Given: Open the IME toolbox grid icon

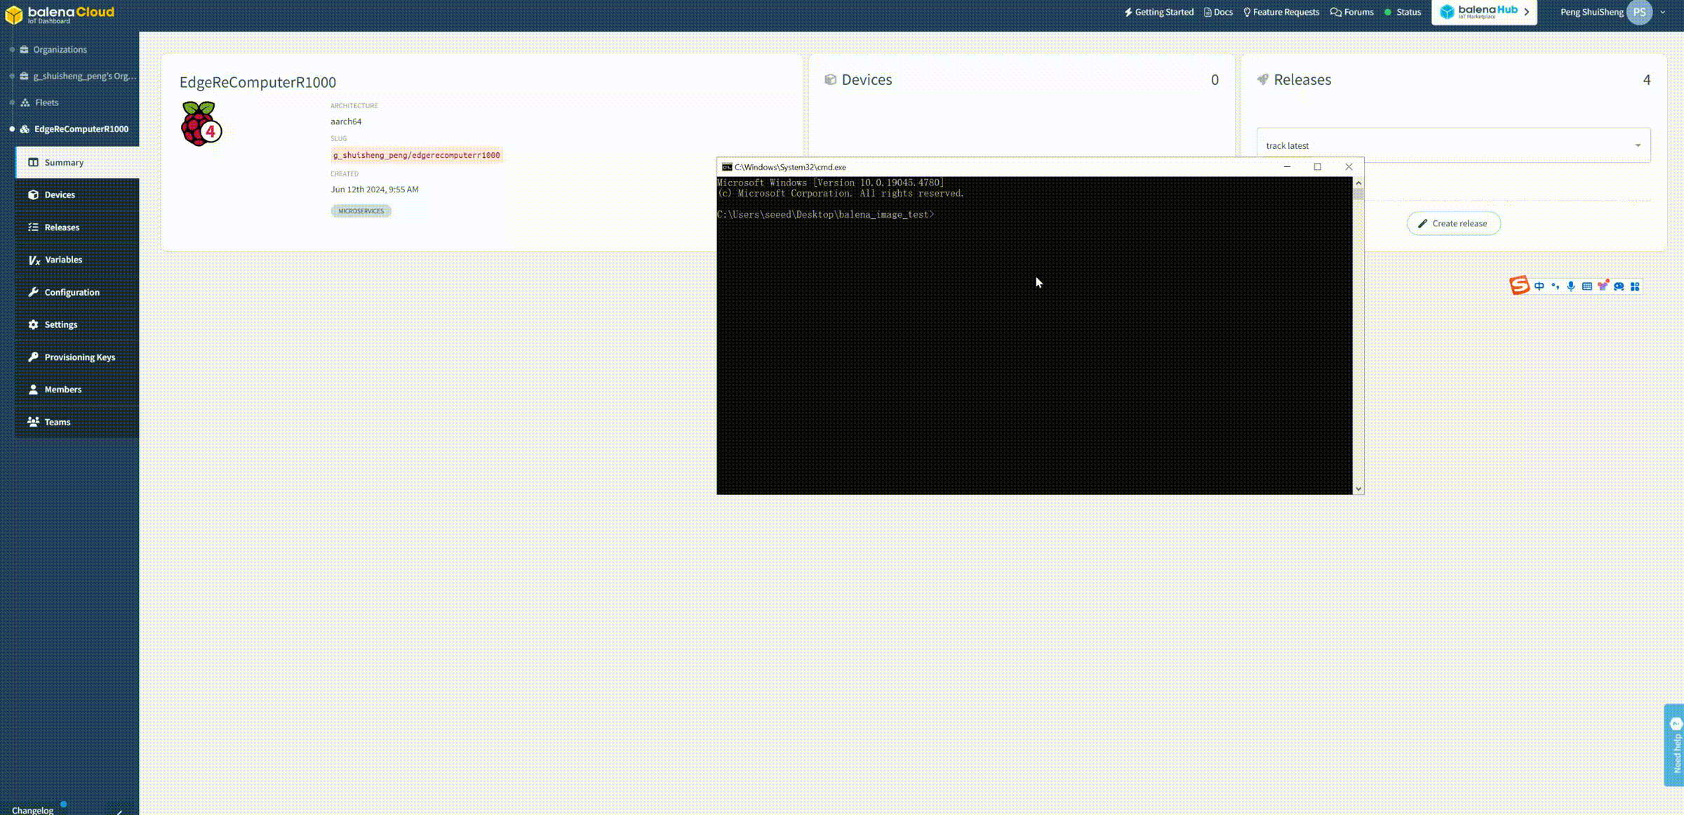Looking at the screenshot, I should click(x=1635, y=286).
